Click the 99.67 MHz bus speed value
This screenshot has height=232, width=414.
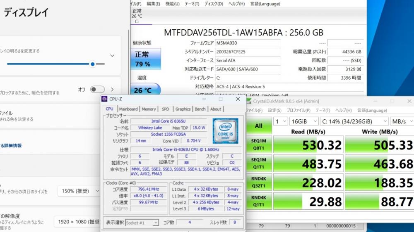(148, 202)
